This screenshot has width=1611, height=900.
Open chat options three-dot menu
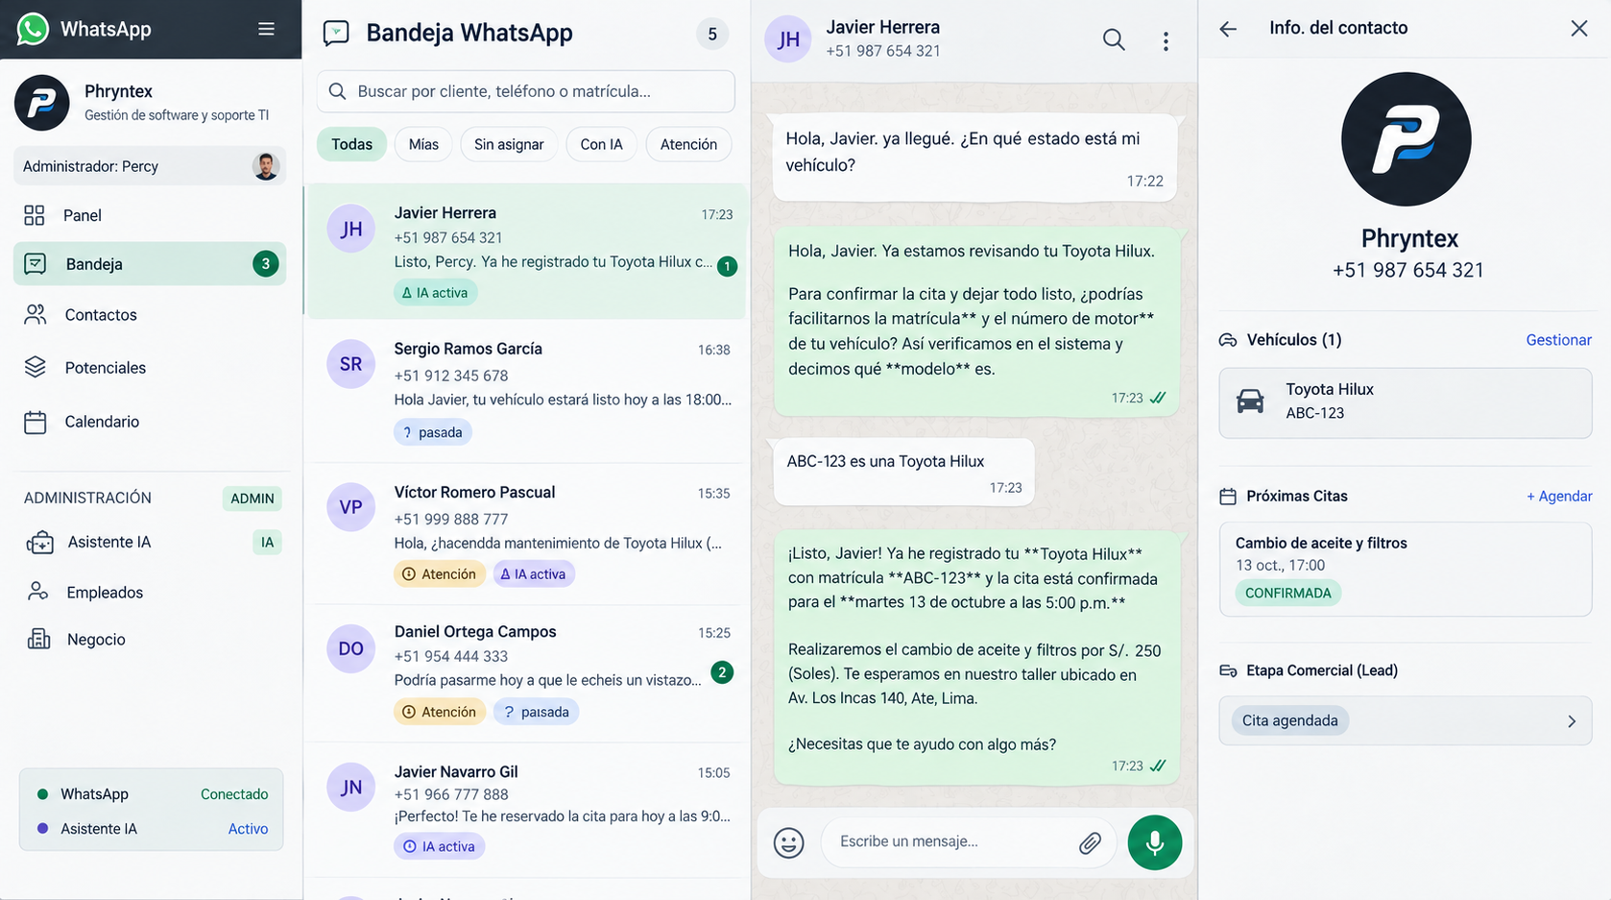coord(1166,40)
